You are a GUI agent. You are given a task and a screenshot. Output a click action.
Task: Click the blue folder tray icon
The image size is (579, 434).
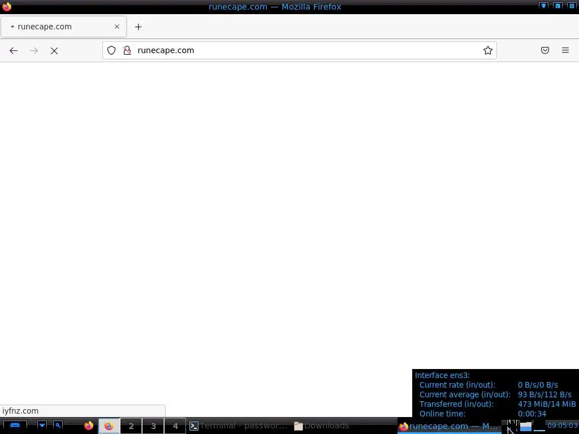(x=526, y=426)
